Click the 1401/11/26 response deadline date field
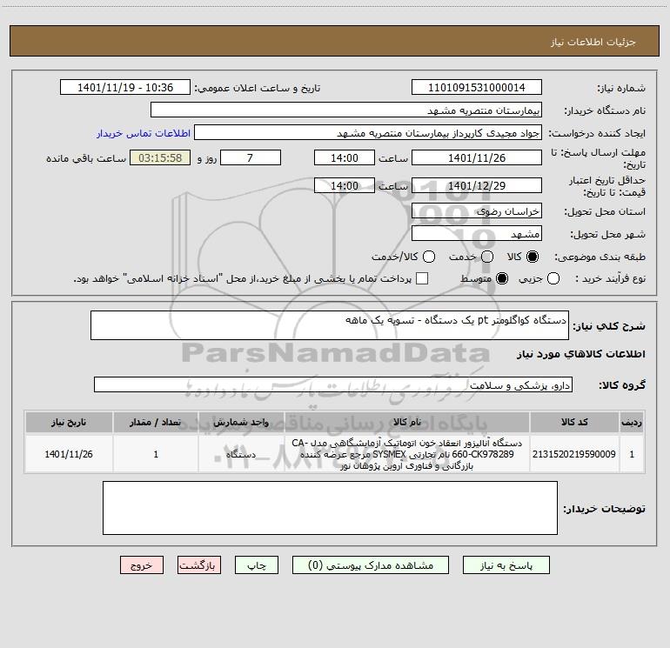This screenshot has width=670, height=648. coord(477,157)
